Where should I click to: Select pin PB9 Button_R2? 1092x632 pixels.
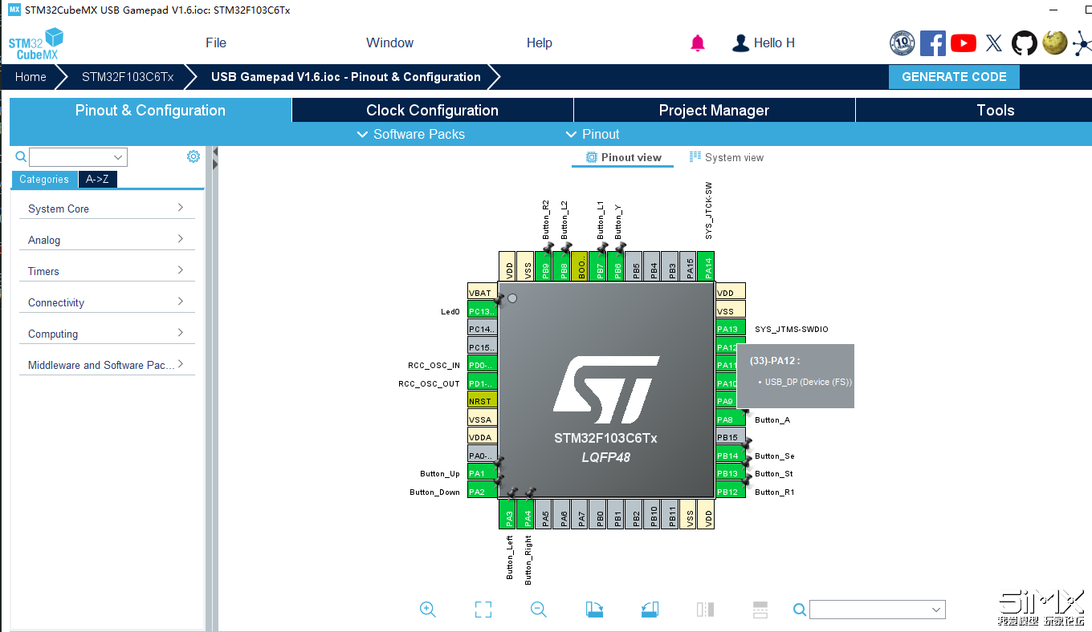click(544, 265)
